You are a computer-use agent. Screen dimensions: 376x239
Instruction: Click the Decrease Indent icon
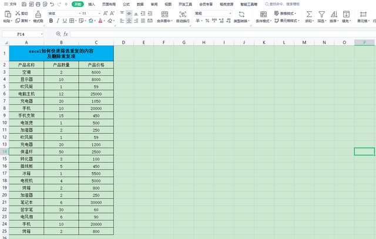coord(143,13)
